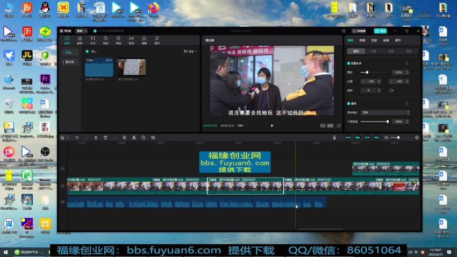Expand the selection tool mode arrow
Image resolution: width=457 pixels, height=257 pixels.
[68, 138]
